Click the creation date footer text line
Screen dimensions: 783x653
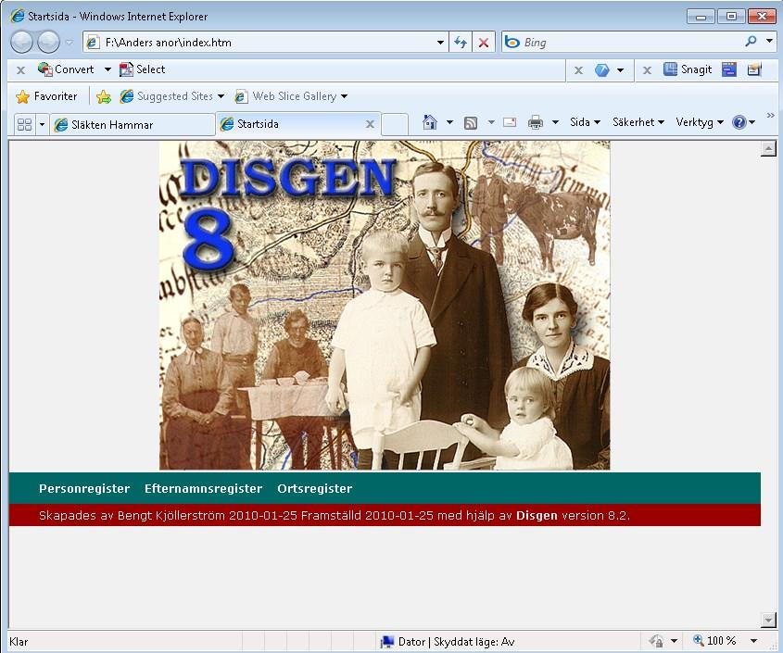click(x=335, y=515)
